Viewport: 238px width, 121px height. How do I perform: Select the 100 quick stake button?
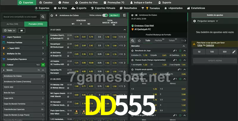click(x=212, y=52)
